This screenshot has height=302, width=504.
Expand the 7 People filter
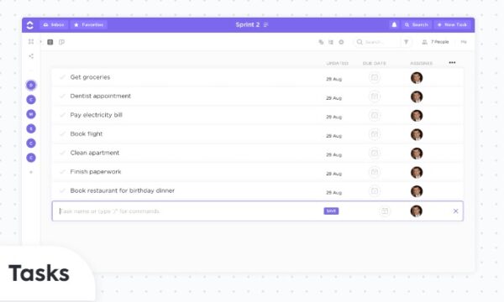435,42
